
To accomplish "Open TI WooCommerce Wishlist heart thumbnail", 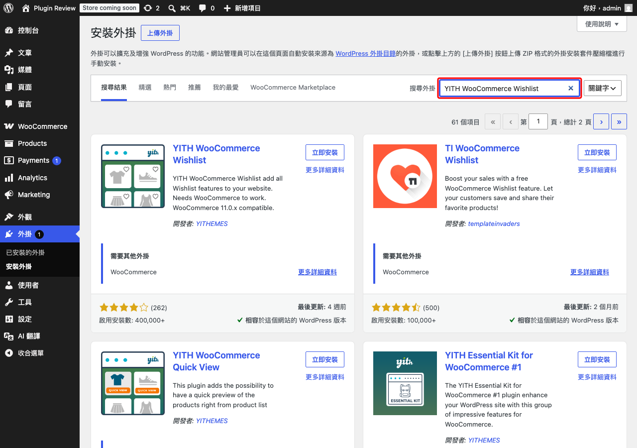I will point(405,176).
